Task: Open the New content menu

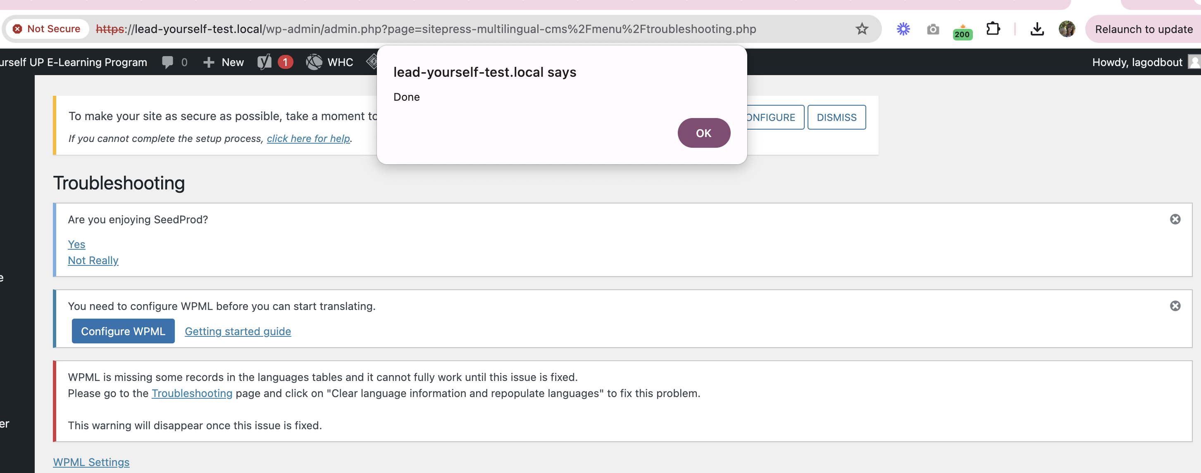Action: [224, 62]
